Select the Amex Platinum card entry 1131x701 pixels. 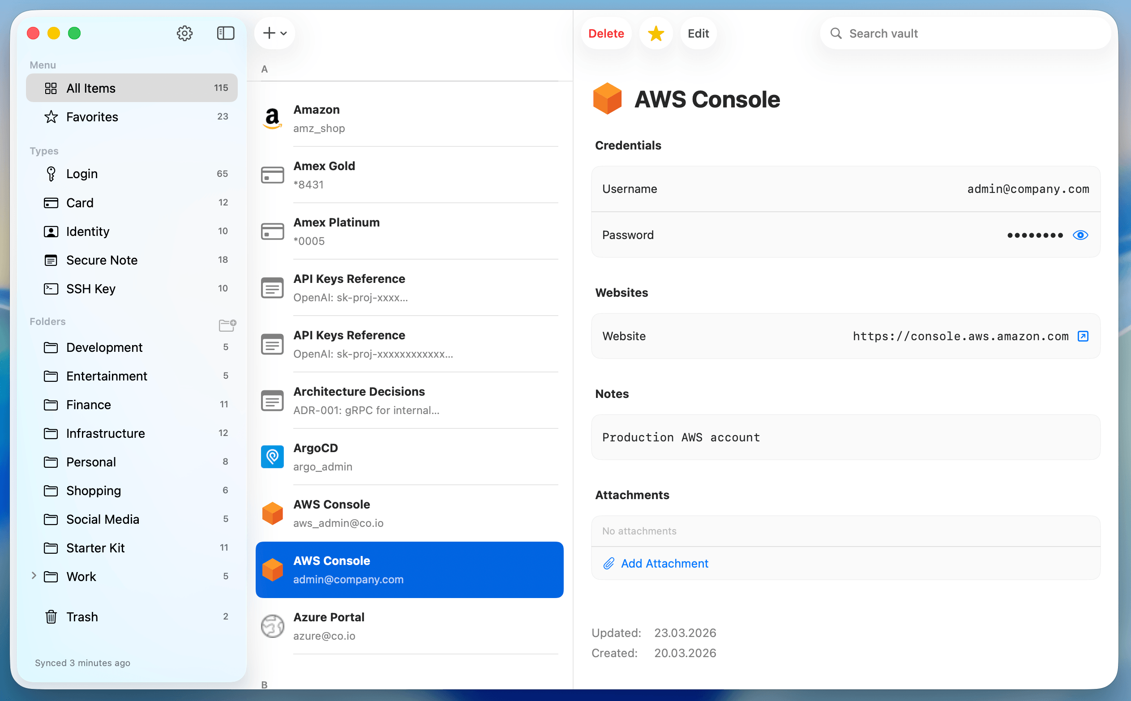click(409, 231)
